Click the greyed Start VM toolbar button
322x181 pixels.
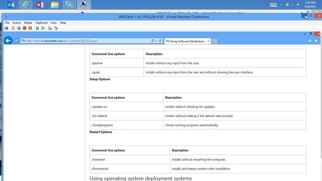pos(13,28)
